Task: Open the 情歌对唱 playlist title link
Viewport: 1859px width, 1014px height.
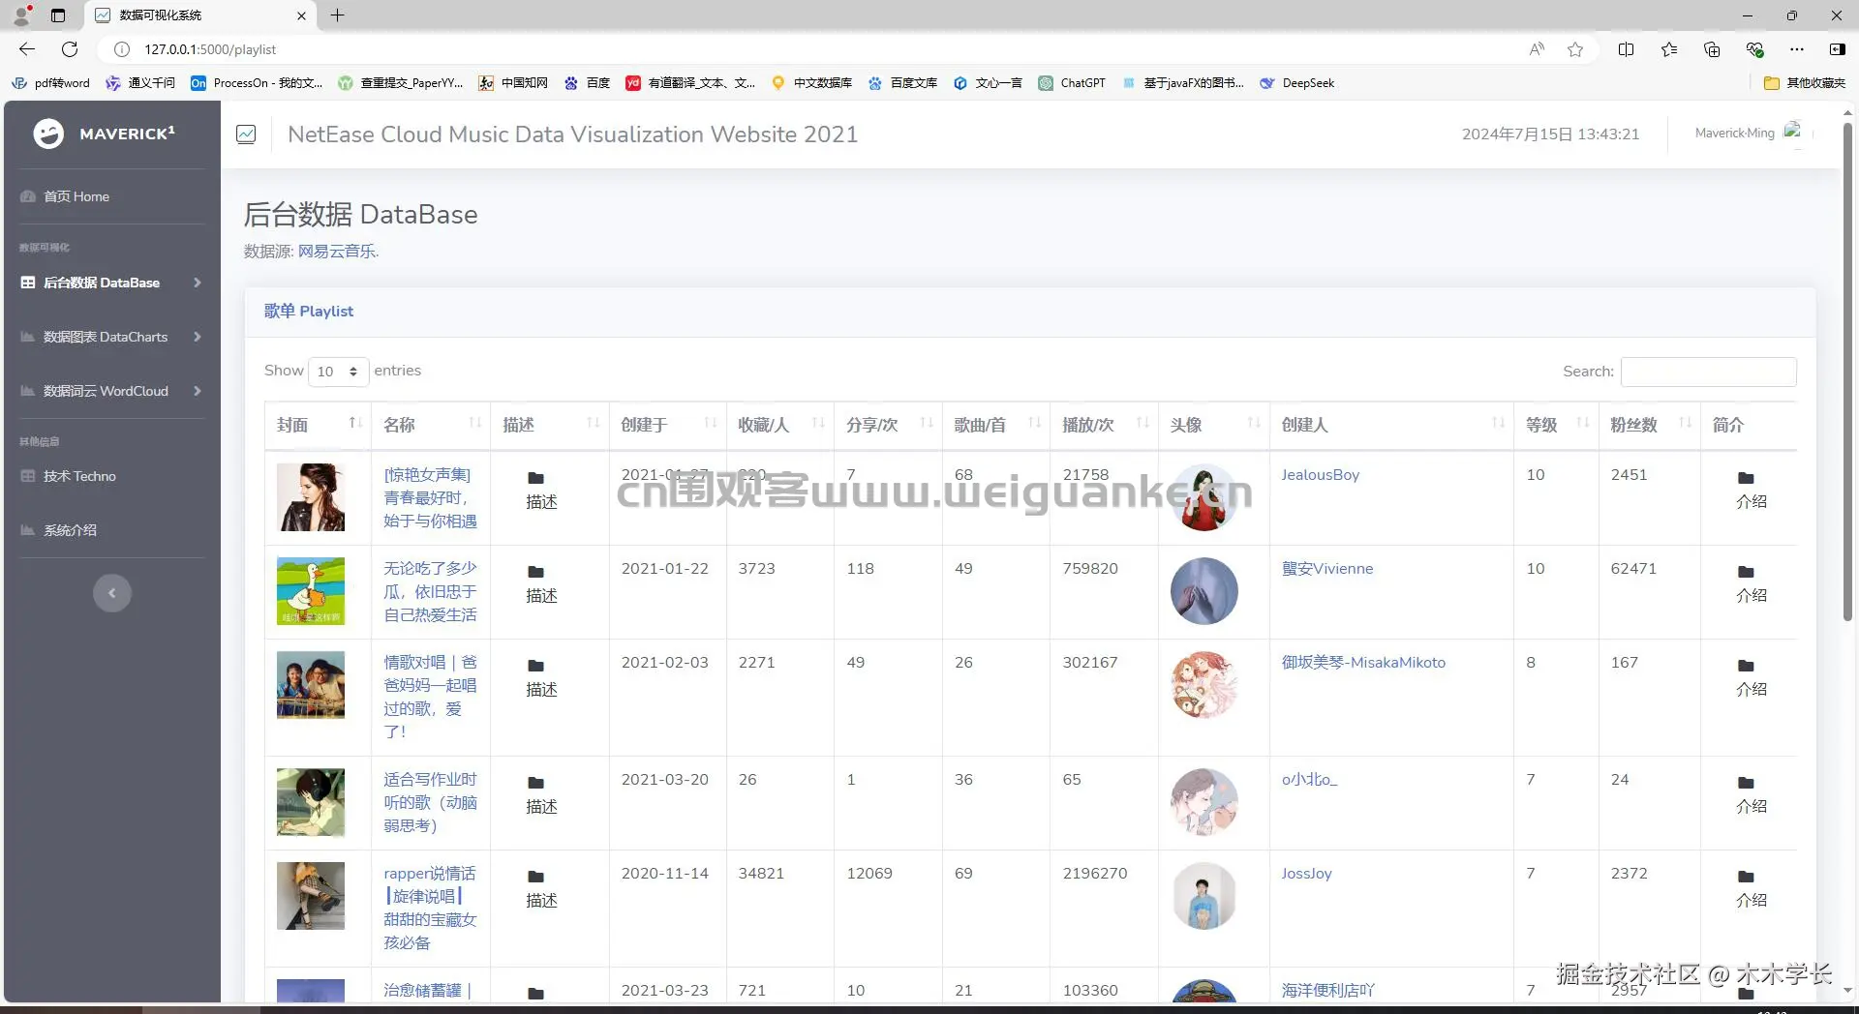Action: coord(430,697)
